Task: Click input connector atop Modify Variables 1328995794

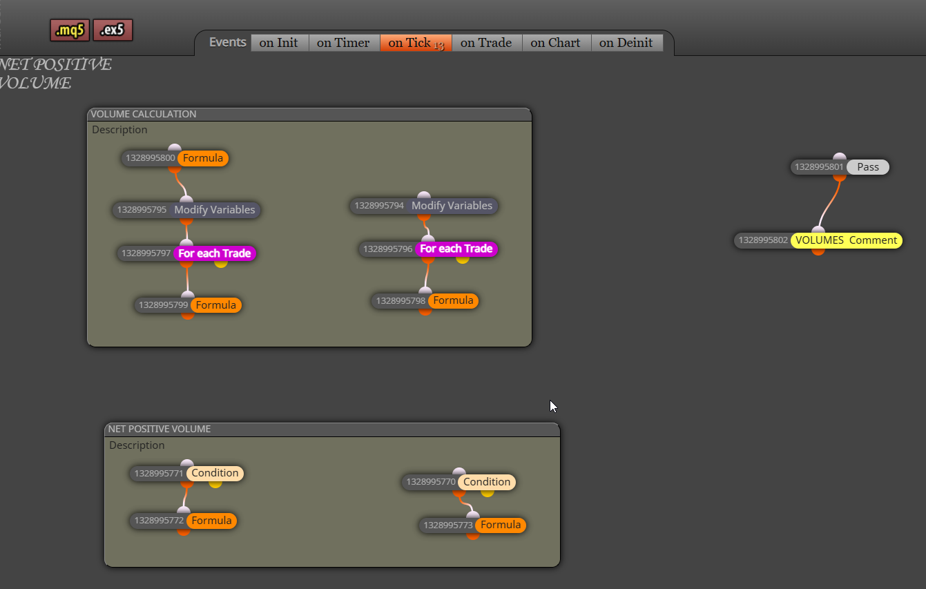Action: (x=424, y=195)
